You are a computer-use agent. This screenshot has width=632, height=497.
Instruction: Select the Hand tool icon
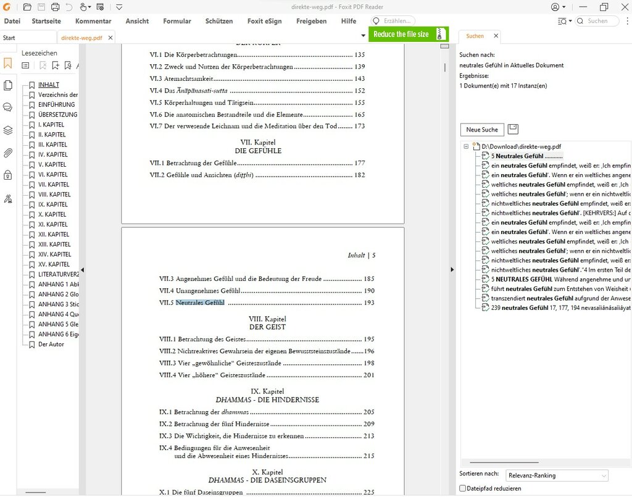point(83,7)
